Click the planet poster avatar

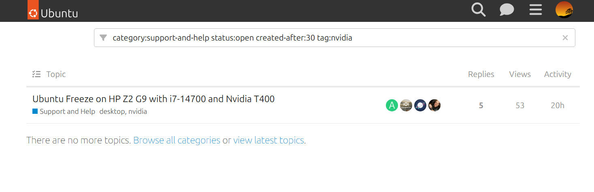pyautogui.click(x=420, y=105)
